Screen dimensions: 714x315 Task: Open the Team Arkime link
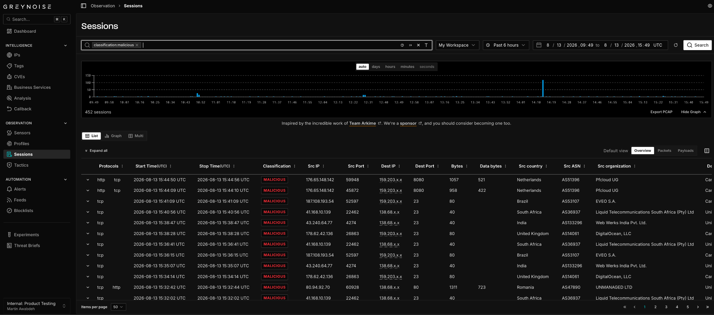363,124
